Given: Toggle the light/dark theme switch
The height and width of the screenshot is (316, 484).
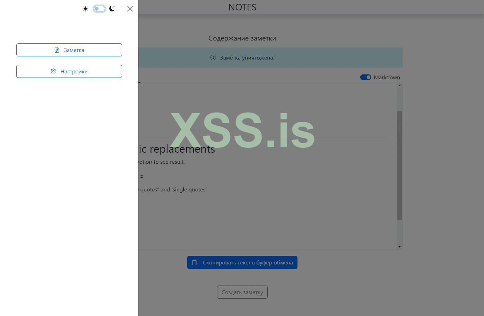Looking at the screenshot, I should coord(100,9).
